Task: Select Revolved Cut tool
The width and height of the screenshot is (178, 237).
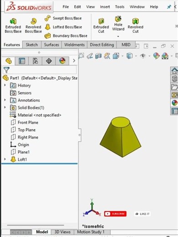Action: pyautogui.click(x=136, y=26)
